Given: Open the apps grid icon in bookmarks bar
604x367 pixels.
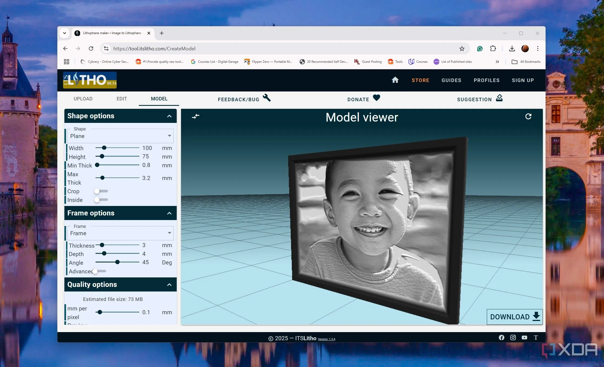Looking at the screenshot, I should 67,62.
